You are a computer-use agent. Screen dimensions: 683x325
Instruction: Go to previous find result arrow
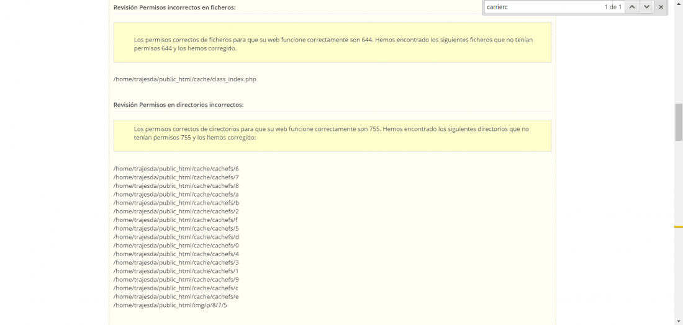pyautogui.click(x=632, y=7)
